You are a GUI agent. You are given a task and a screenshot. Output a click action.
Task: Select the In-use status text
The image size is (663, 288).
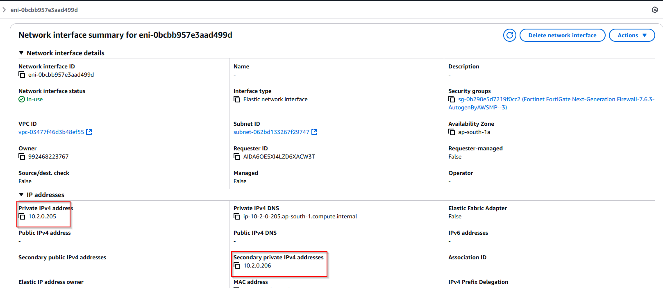pos(35,99)
